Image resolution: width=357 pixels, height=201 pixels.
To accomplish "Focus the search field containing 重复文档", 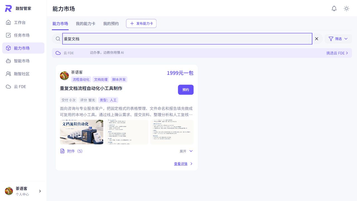I will (x=187, y=39).
